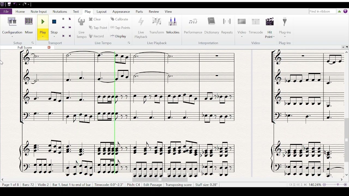Toggle Live Tempo Display

pyautogui.click(x=118, y=36)
